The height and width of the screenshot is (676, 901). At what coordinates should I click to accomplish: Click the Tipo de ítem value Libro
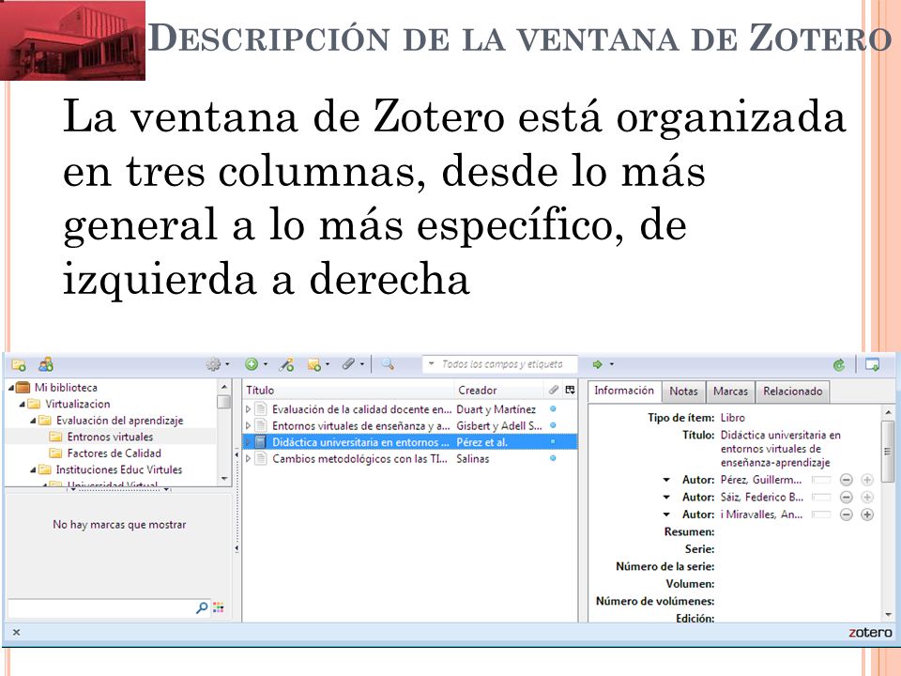pyautogui.click(x=733, y=418)
